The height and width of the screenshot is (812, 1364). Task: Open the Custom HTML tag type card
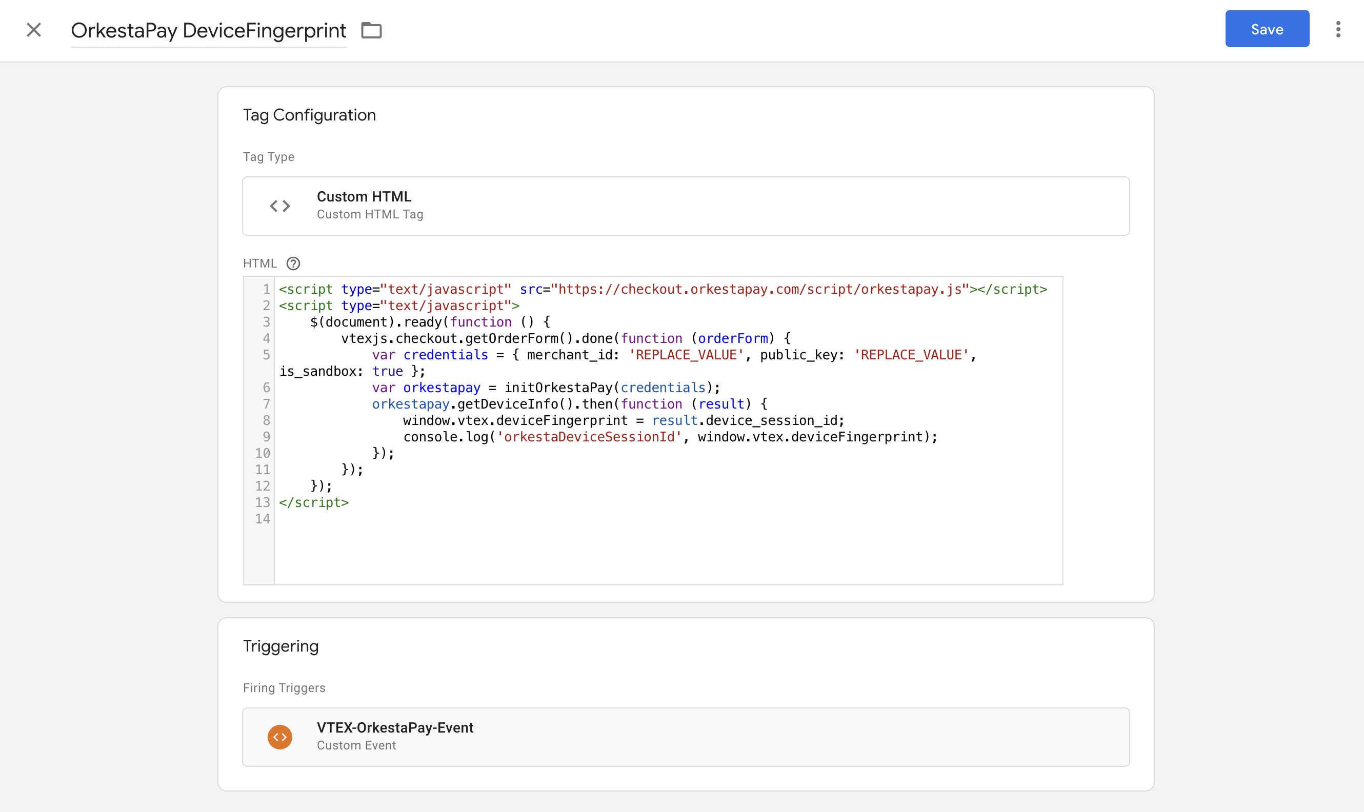click(x=686, y=206)
